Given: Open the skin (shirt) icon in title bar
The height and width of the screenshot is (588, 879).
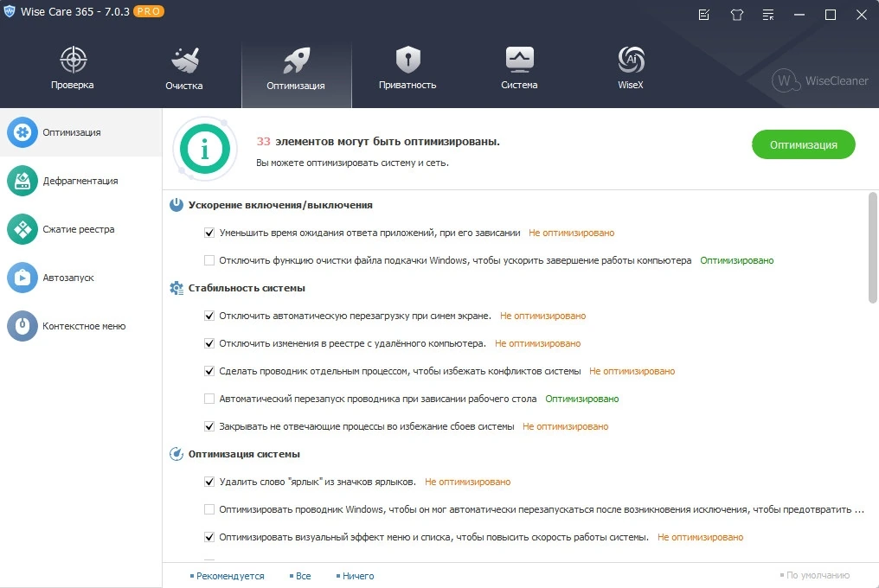Looking at the screenshot, I should click(x=736, y=15).
